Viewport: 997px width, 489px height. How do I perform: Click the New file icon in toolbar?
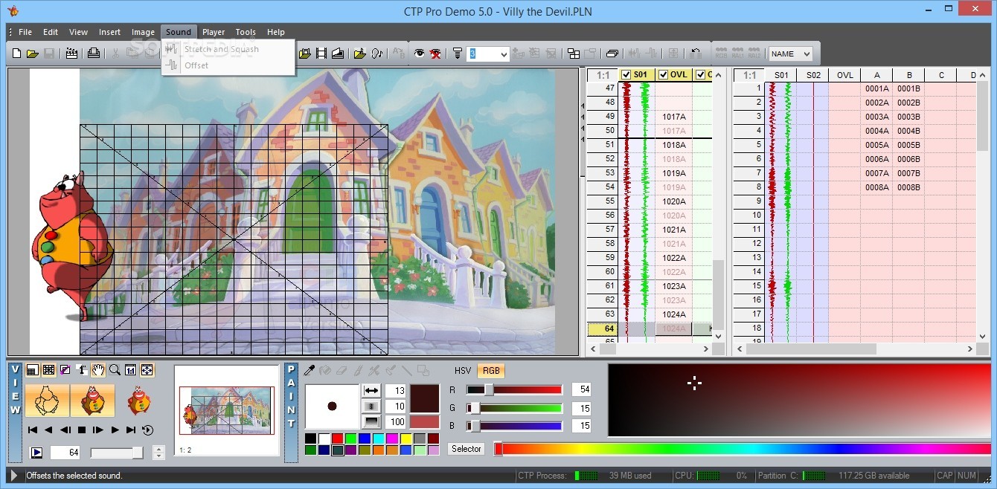point(16,54)
